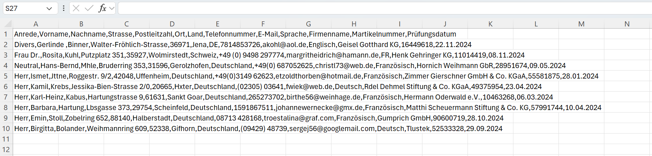
Task: Select column K header
Action: coord(490,24)
